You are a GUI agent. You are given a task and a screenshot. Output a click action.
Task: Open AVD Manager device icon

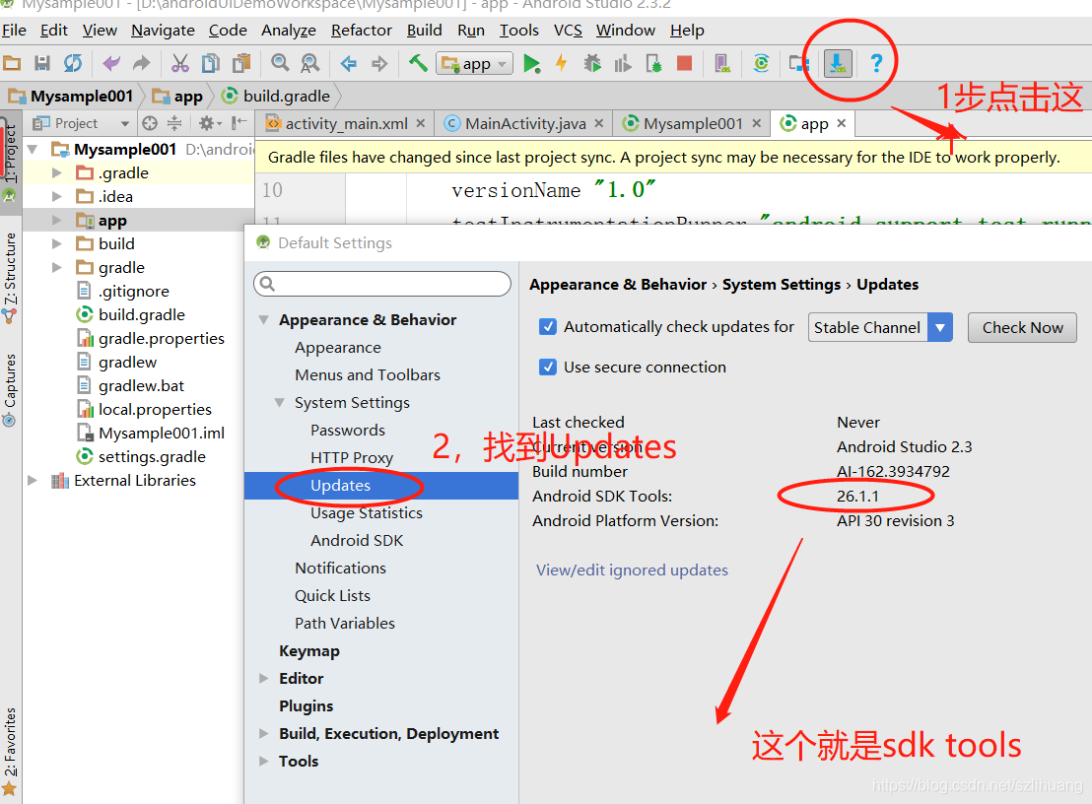pyautogui.click(x=722, y=64)
